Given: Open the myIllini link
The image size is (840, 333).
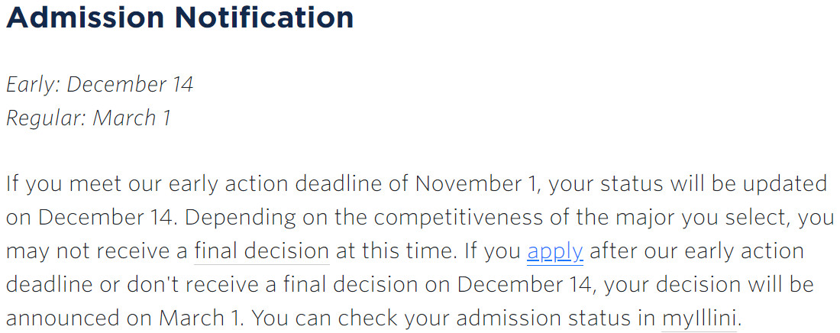Looking at the screenshot, I should click(x=700, y=318).
